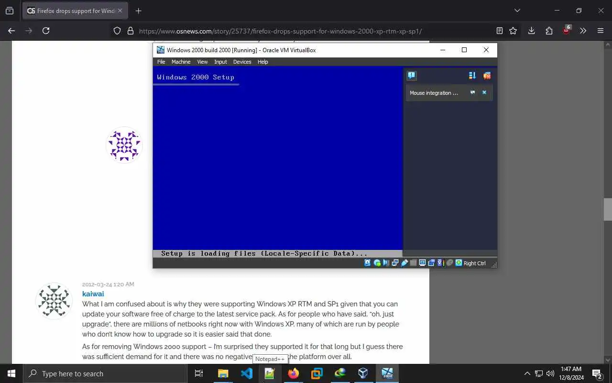The height and width of the screenshot is (383, 612).
Task: Open File Explorer from the taskbar
Action: point(223,373)
